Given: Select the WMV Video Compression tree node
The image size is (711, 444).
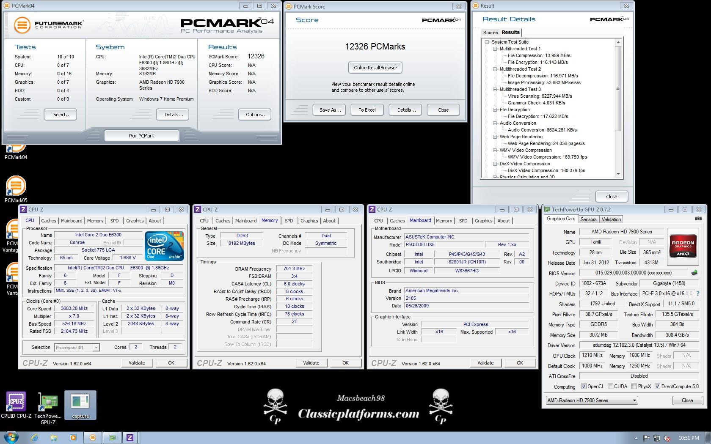Looking at the screenshot, I should (x=526, y=150).
